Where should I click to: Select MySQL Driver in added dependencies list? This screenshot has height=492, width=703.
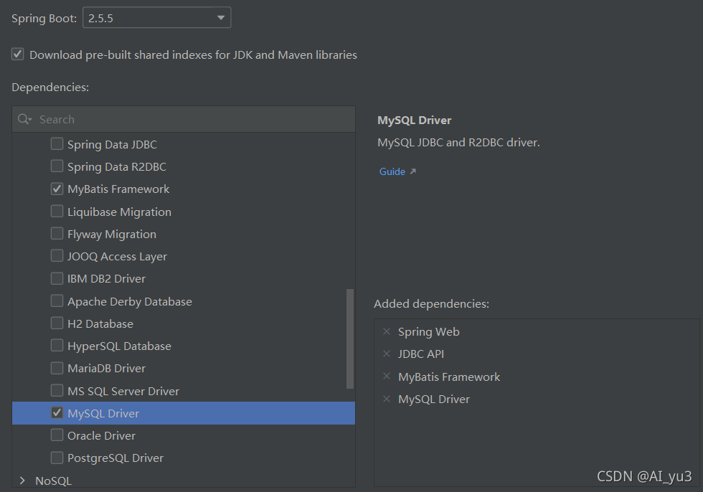tap(434, 399)
